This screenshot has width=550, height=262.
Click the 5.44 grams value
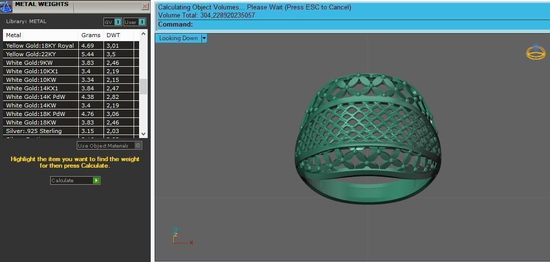coord(87,54)
